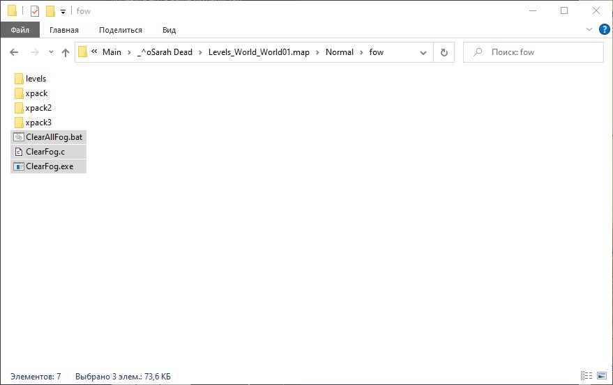Customize quick access toolbar dropdown arrow
613x385 pixels.
coord(63,12)
